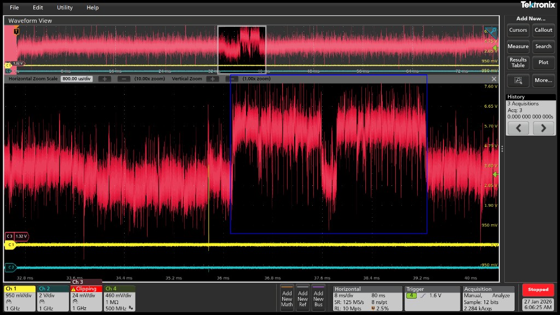This screenshot has height=315, width=560.
Task: Go to next history acquisition
Action: coord(543,128)
